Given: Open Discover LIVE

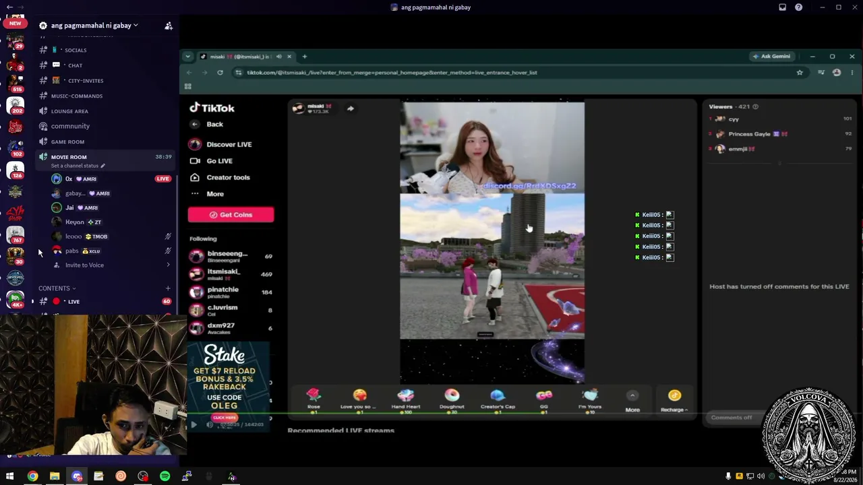Looking at the screenshot, I should click(220, 144).
